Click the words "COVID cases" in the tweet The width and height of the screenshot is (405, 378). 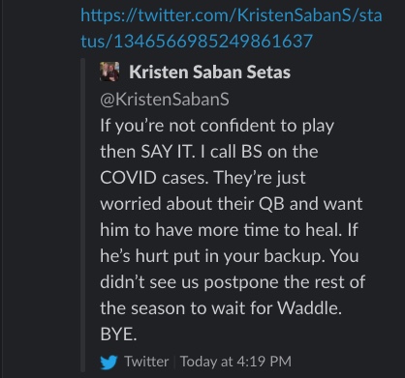coord(154,178)
